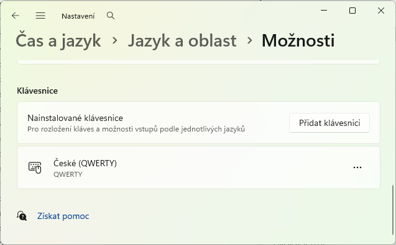
Task: Go back with the back arrow
Action: point(16,16)
